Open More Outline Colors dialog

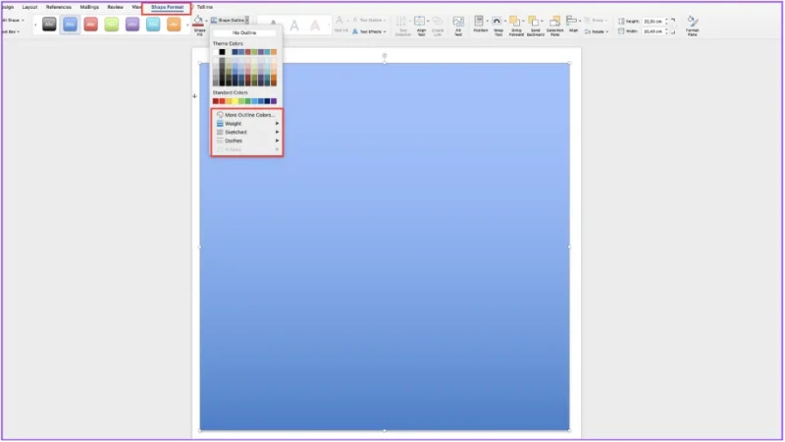tap(248, 115)
